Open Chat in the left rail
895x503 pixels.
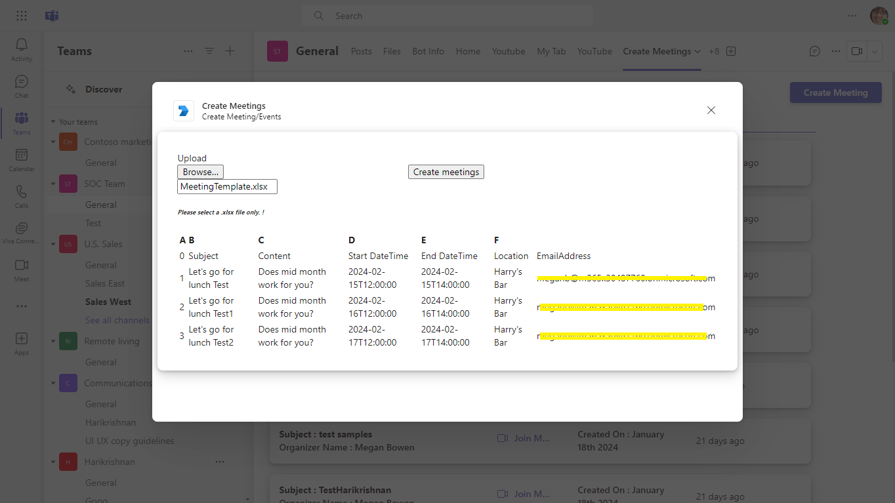tap(22, 86)
